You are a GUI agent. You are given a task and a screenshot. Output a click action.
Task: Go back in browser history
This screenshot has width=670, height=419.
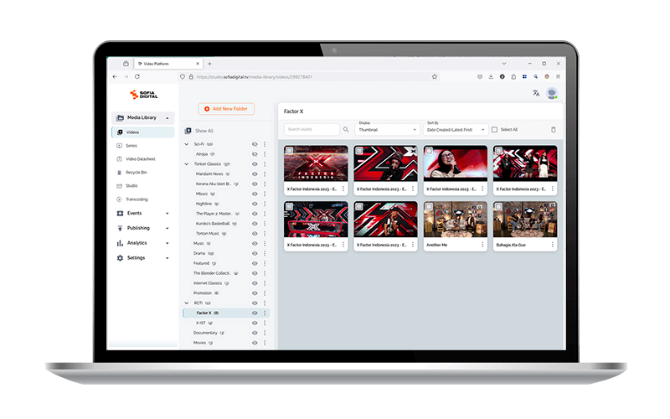[115, 76]
